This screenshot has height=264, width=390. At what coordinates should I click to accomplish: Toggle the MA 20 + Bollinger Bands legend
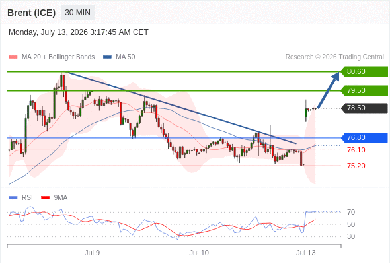(52, 57)
